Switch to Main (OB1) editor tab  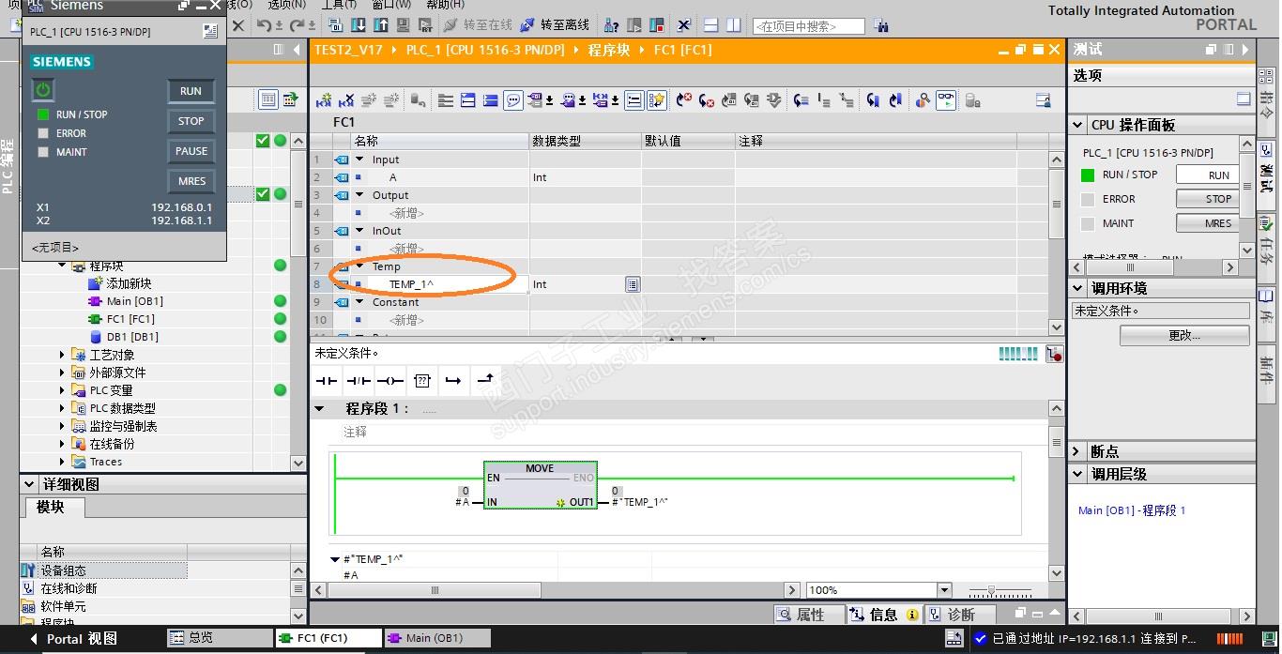pos(436,638)
